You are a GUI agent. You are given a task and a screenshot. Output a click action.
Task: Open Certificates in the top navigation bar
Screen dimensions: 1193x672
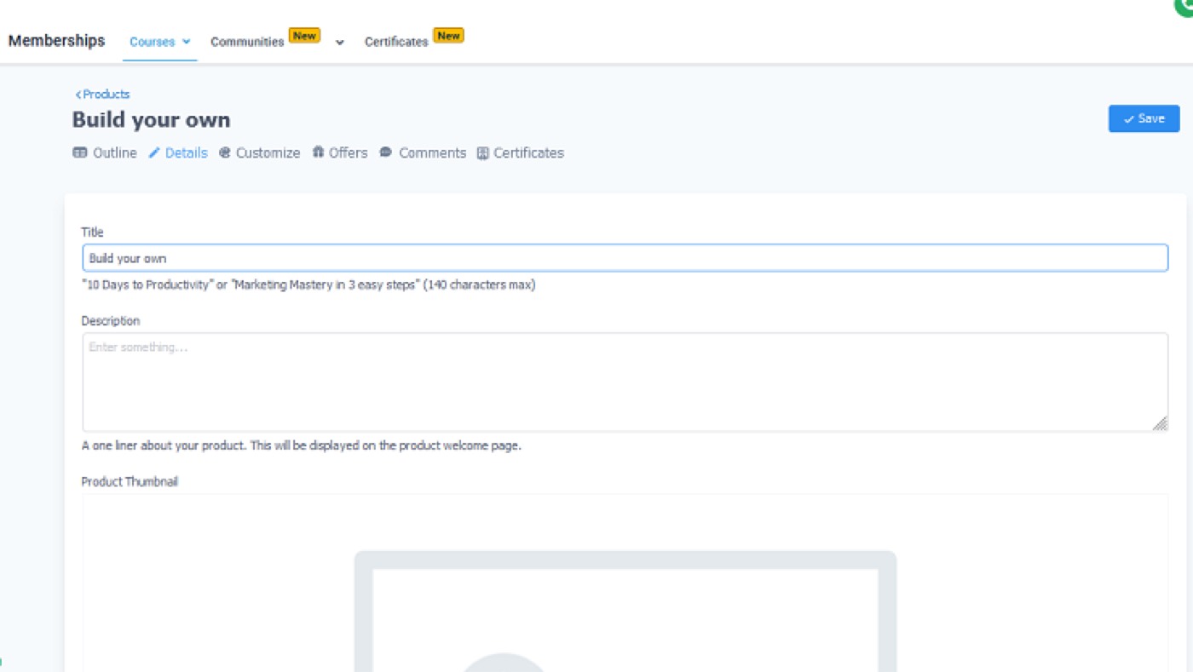[x=396, y=42]
